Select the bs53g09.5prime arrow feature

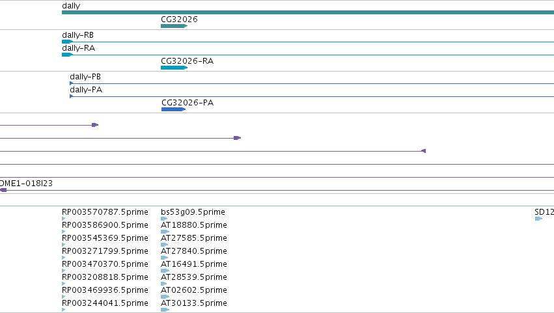click(164, 219)
